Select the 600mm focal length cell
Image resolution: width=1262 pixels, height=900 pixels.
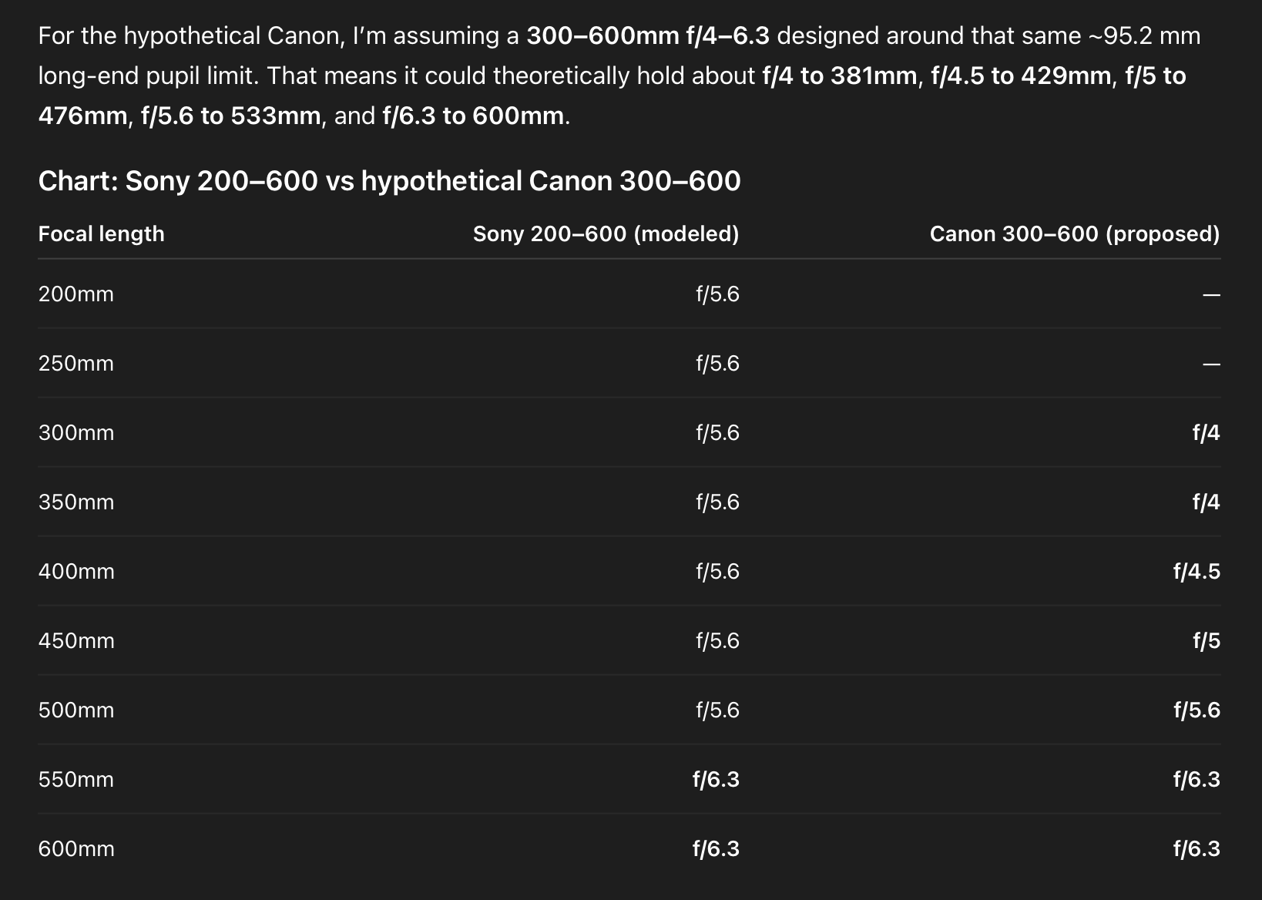click(76, 849)
